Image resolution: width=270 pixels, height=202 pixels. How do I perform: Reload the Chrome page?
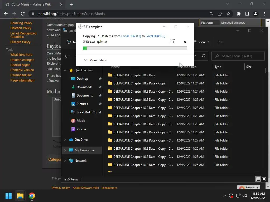[x=23, y=14]
